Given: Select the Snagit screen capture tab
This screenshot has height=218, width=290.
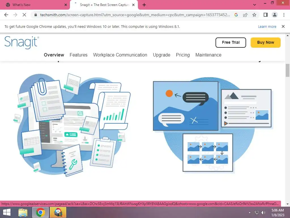Looking at the screenshot, I should click(104, 5).
